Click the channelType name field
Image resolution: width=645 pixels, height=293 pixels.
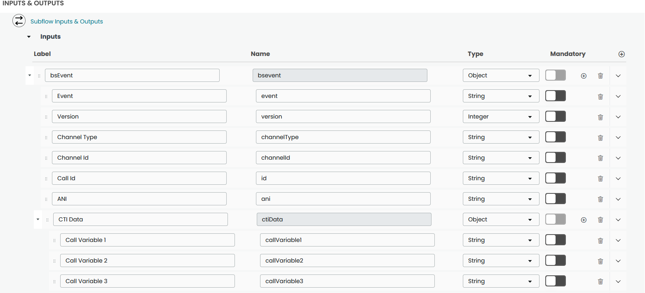(343, 137)
